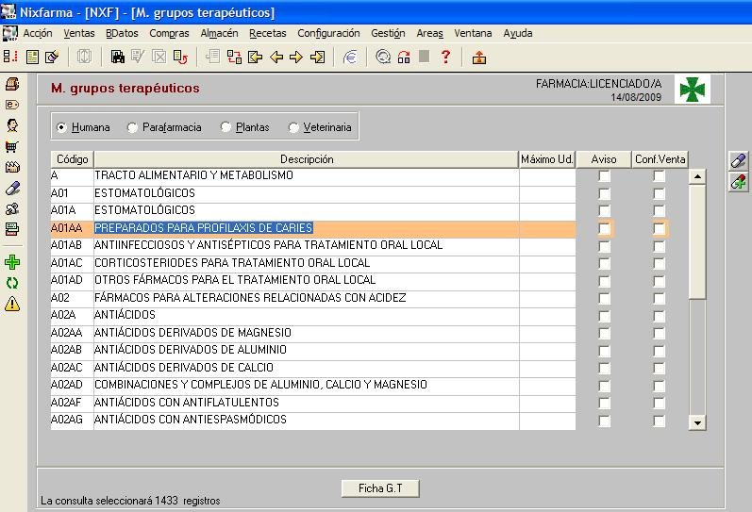Click the Máximo Ud. column header
Screen dimensions: 752x512
pos(547,159)
